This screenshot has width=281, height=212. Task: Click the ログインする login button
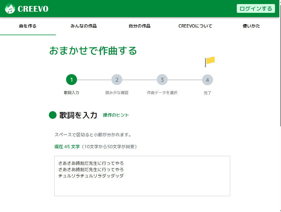click(x=256, y=8)
